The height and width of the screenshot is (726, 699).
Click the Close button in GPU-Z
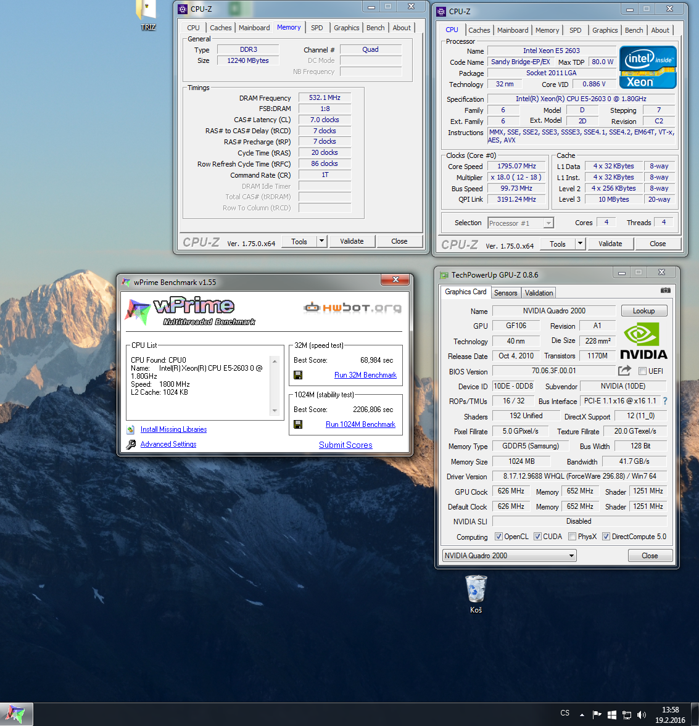tap(650, 556)
